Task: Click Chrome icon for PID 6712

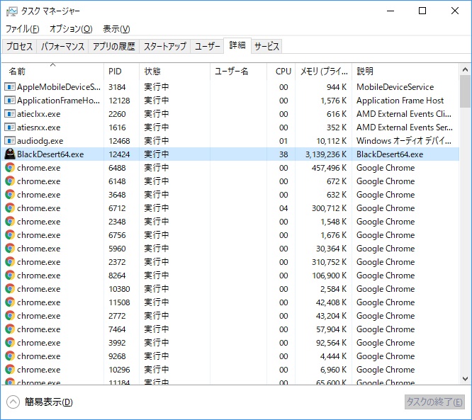Action: pyautogui.click(x=10, y=208)
